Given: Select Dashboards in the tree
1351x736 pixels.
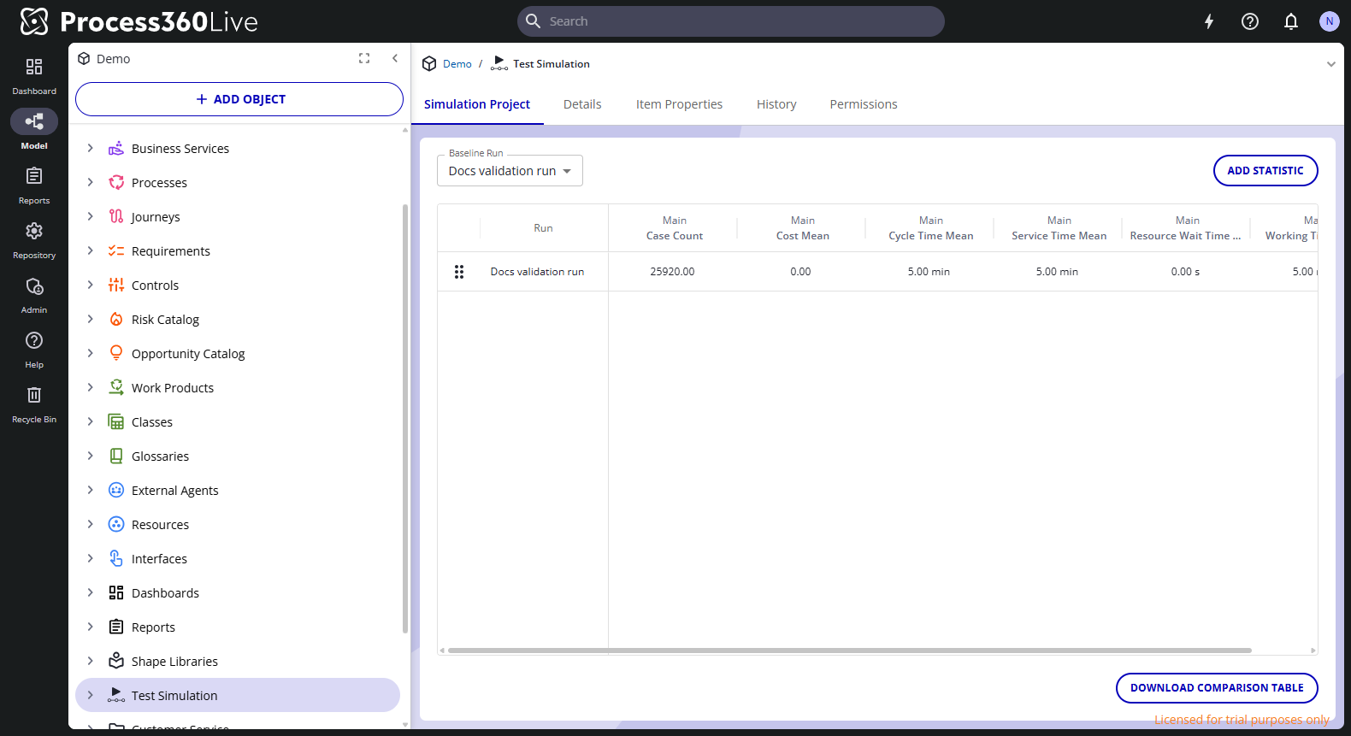Looking at the screenshot, I should 238,593.
